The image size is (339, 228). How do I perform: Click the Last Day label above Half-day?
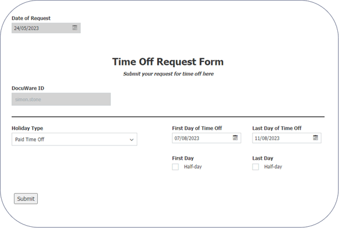click(x=263, y=158)
